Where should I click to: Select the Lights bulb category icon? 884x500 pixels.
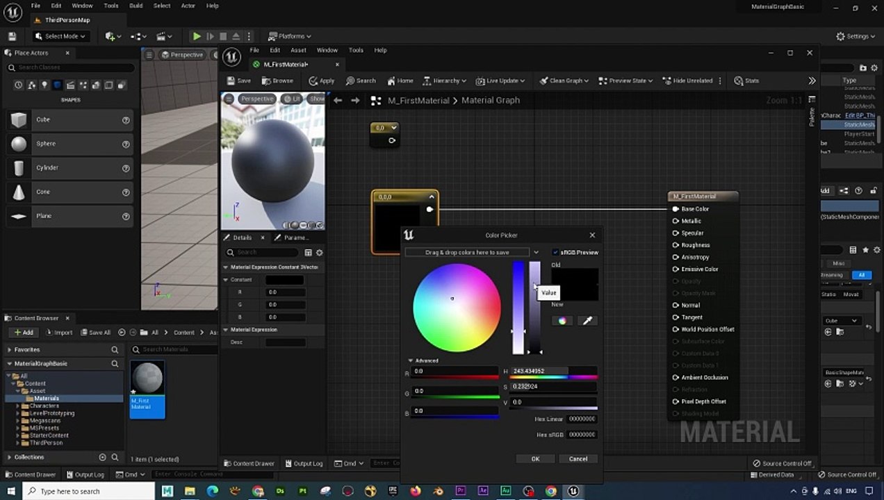44,85
